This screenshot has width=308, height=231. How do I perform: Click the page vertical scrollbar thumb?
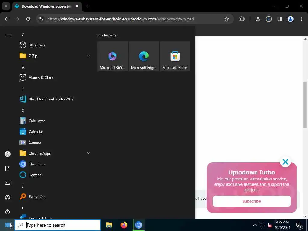(305, 104)
